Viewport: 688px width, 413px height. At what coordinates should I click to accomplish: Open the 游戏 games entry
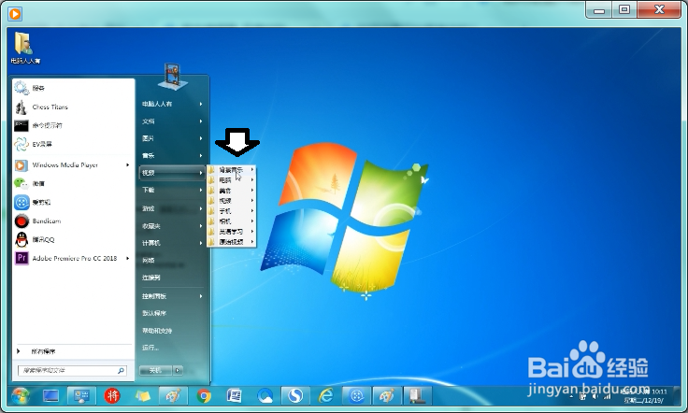(x=172, y=208)
